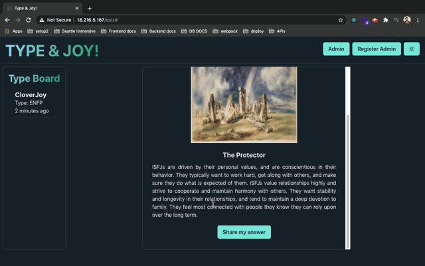Click the red and white extension icon
The height and width of the screenshot is (266, 425).
coord(375,20)
